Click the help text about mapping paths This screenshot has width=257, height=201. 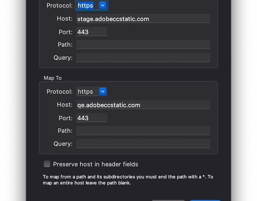pyautogui.click(x=128, y=180)
